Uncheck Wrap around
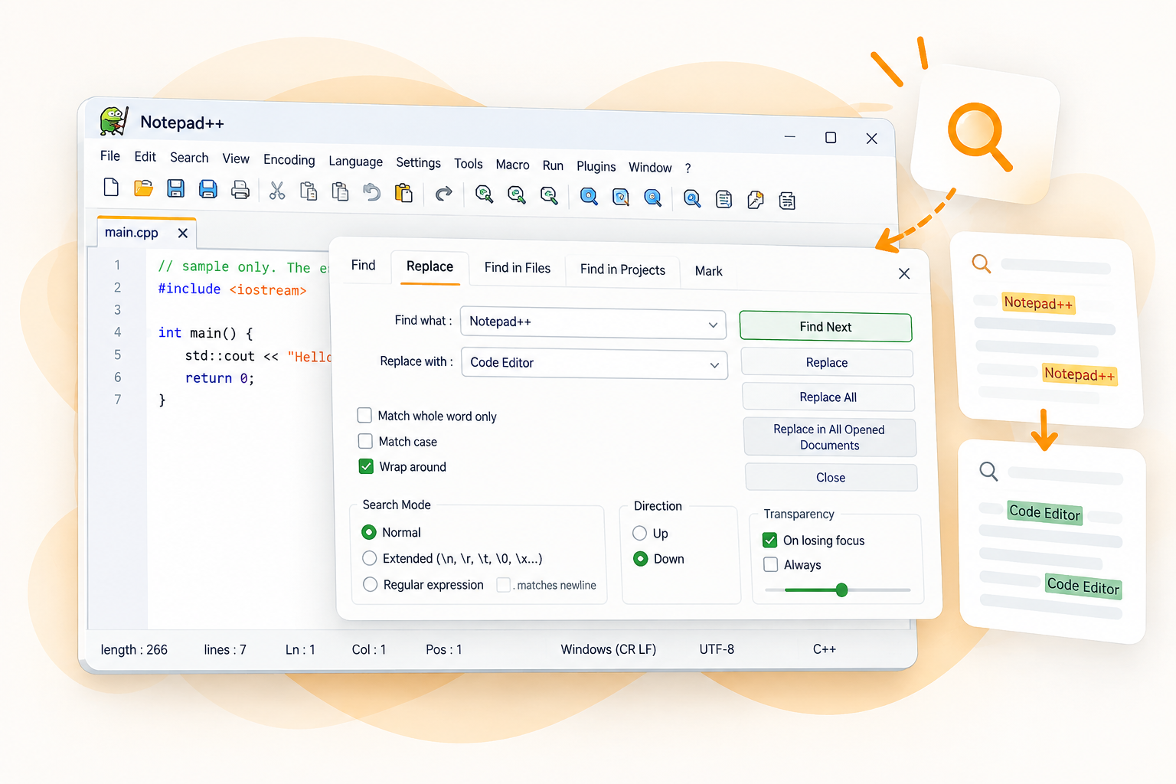Viewport: 1176px width, 784px height. pyautogui.click(x=366, y=466)
